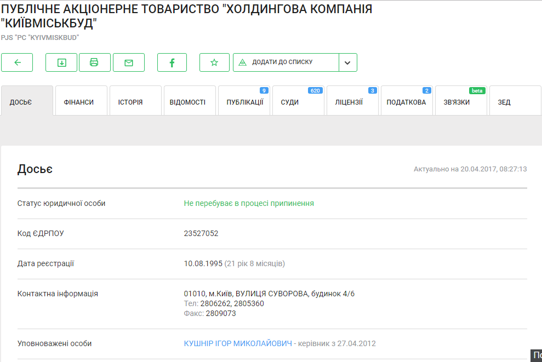Switch to the Податкова tab
Screen dimensions: 542x362
click(x=406, y=101)
